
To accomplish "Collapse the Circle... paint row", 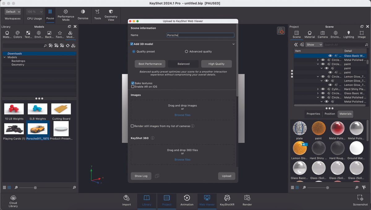I will 318,64.
